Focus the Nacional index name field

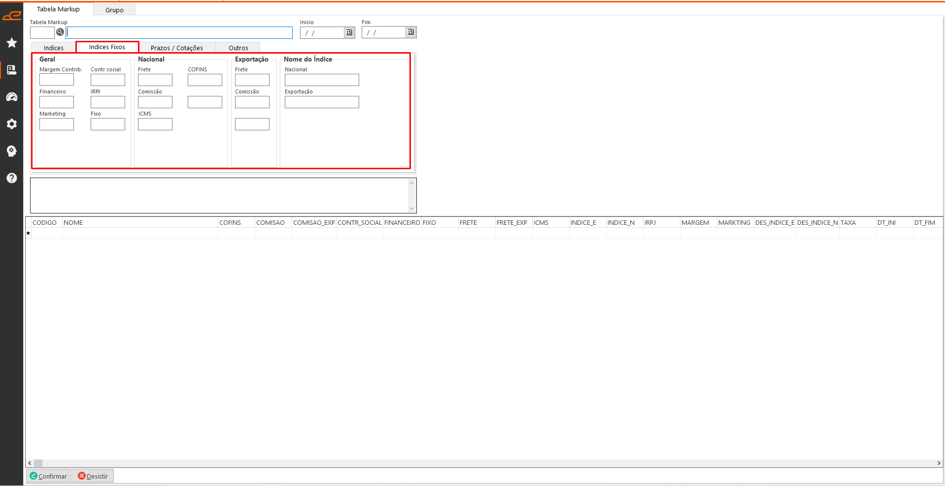pyautogui.click(x=322, y=80)
